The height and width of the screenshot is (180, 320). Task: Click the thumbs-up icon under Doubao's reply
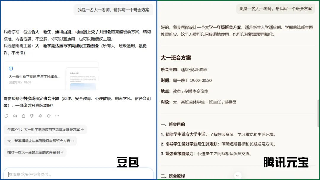pos(23,116)
